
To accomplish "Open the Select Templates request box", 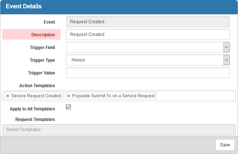I will pyautogui.click(x=119, y=130).
